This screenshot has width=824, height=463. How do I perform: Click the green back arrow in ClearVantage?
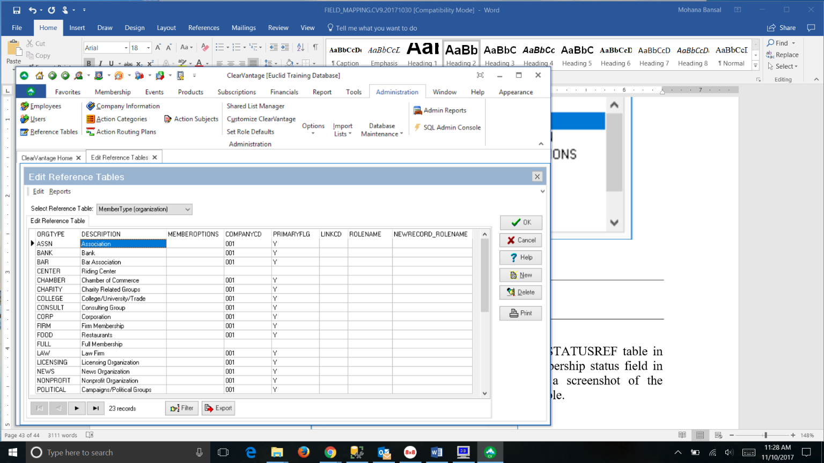click(x=53, y=76)
